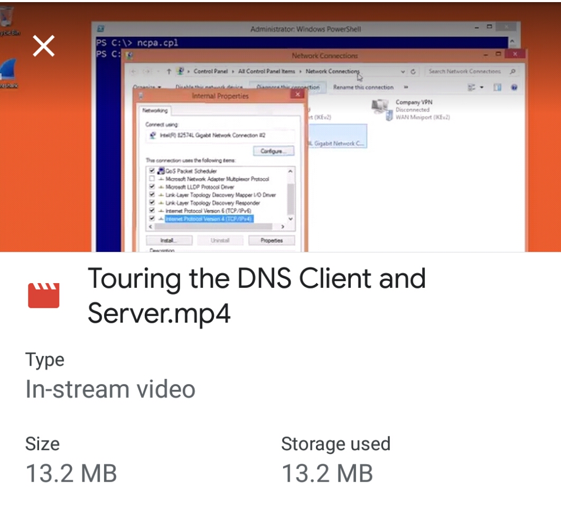Click the PowerShell icon in the window title bar

pyautogui.click(x=101, y=29)
